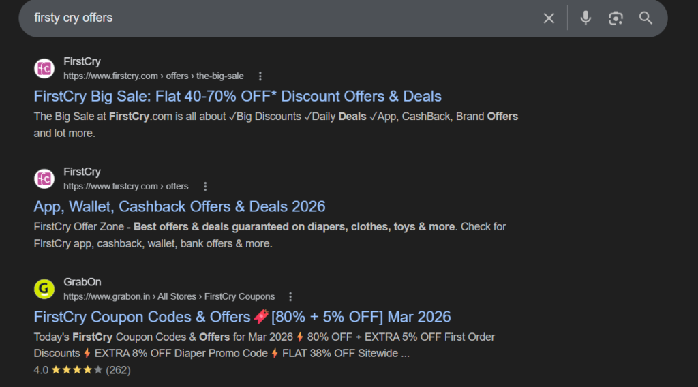698x387 pixels.
Task: Start voice search with the microphone icon
Action: pyautogui.click(x=586, y=18)
